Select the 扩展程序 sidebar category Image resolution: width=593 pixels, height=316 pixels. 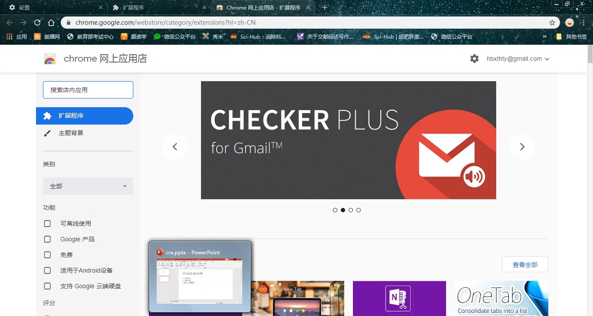click(x=85, y=116)
